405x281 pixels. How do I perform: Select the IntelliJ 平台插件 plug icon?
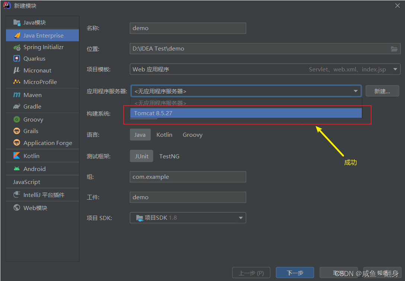point(17,195)
